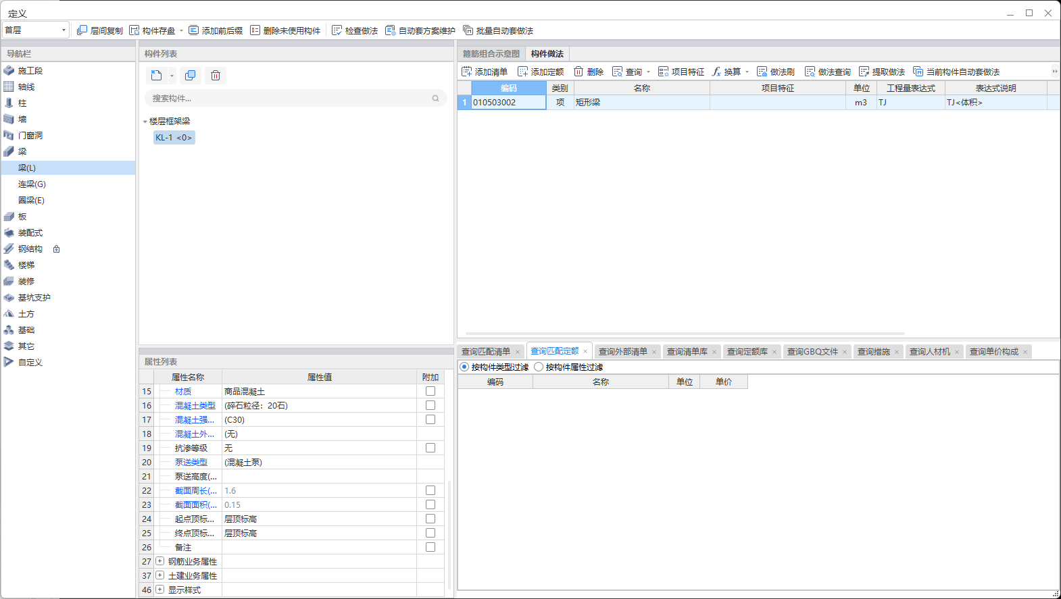Viewport: 1061px width, 599px height.
Task: Click the 泵送类型 property name link
Action: pyautogui.click(x=191, y=463)
